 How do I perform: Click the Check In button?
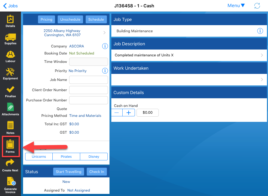click(x=97, y=172)
